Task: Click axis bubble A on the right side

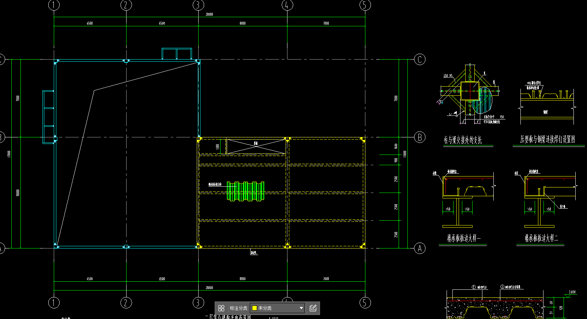Action: click(x=420, y=248)
